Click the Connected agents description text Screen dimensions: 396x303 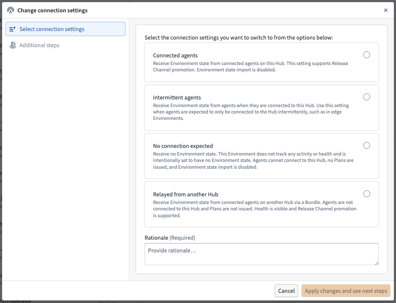[251, 67]
